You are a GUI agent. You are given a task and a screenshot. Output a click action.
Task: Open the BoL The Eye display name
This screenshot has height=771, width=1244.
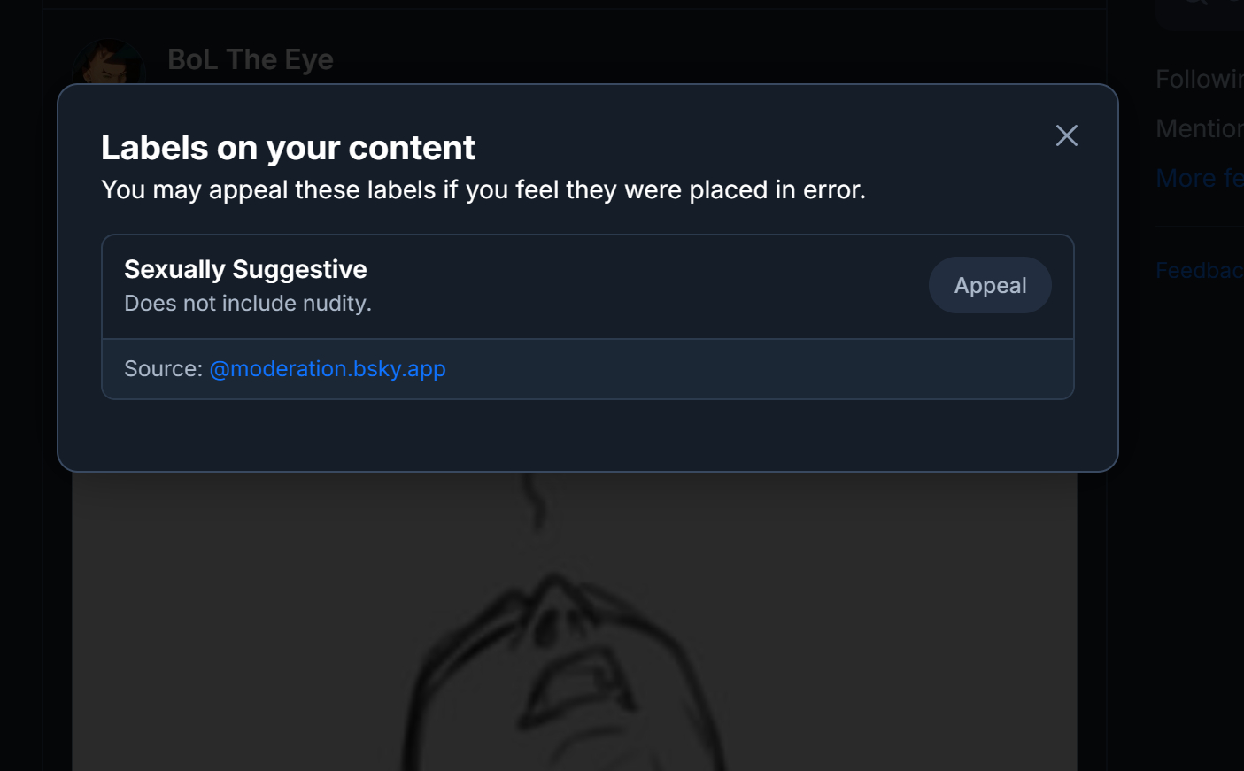pos(251,59)
